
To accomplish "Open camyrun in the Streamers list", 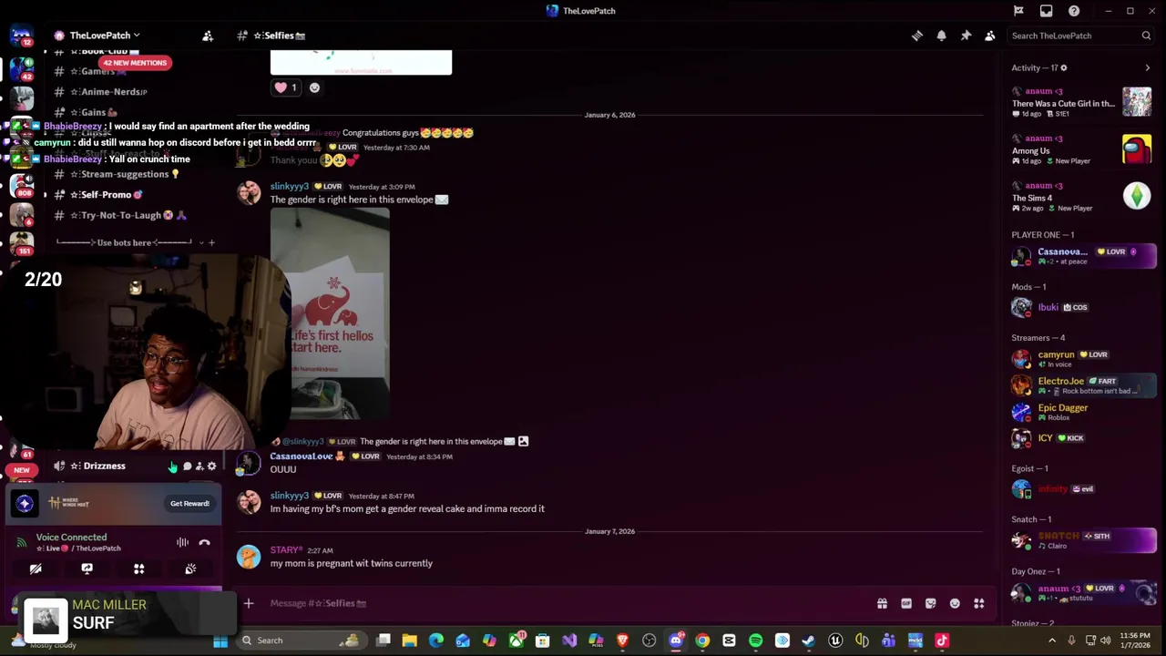I will coord(1083,358).
